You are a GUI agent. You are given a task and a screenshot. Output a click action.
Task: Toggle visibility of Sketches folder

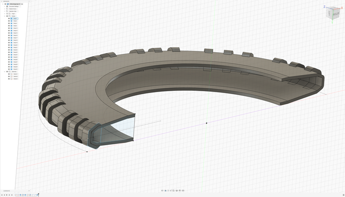point(7,72)
